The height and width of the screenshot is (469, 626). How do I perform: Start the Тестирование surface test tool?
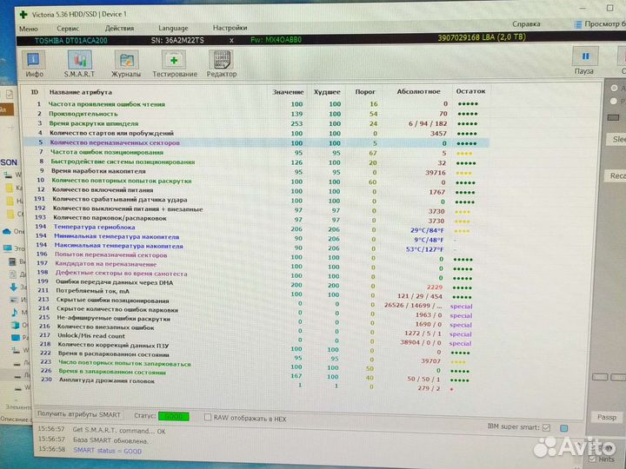tap(175, 63)
